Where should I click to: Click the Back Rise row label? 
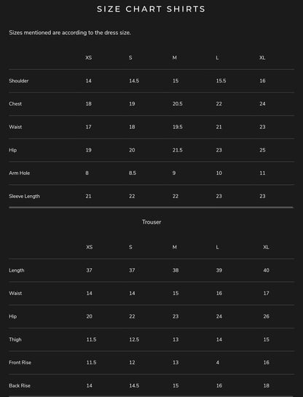click(20, 385)
